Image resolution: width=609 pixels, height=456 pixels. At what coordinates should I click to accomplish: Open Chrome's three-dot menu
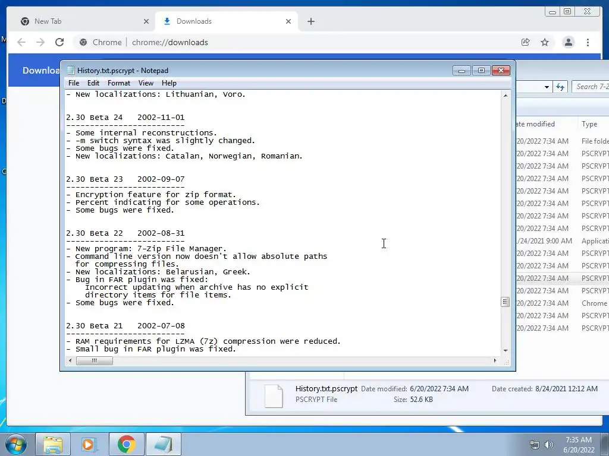tap(588, 42)
